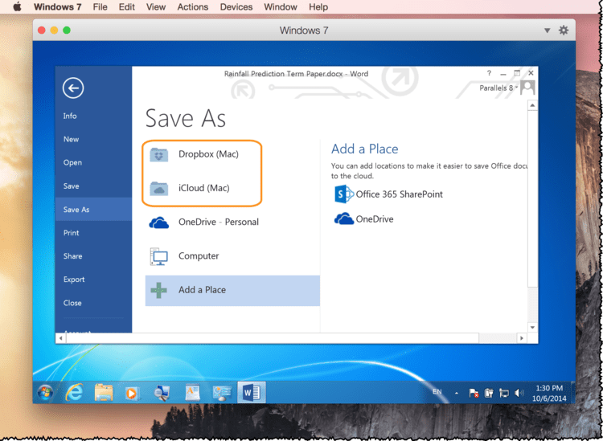
Task: Click the horizontal scrollbar track
Action: point(498,338)
